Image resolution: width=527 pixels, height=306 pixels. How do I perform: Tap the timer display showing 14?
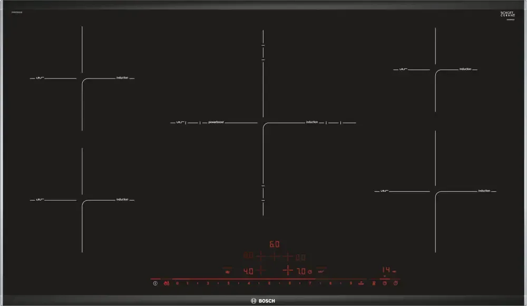coord(386,270)
